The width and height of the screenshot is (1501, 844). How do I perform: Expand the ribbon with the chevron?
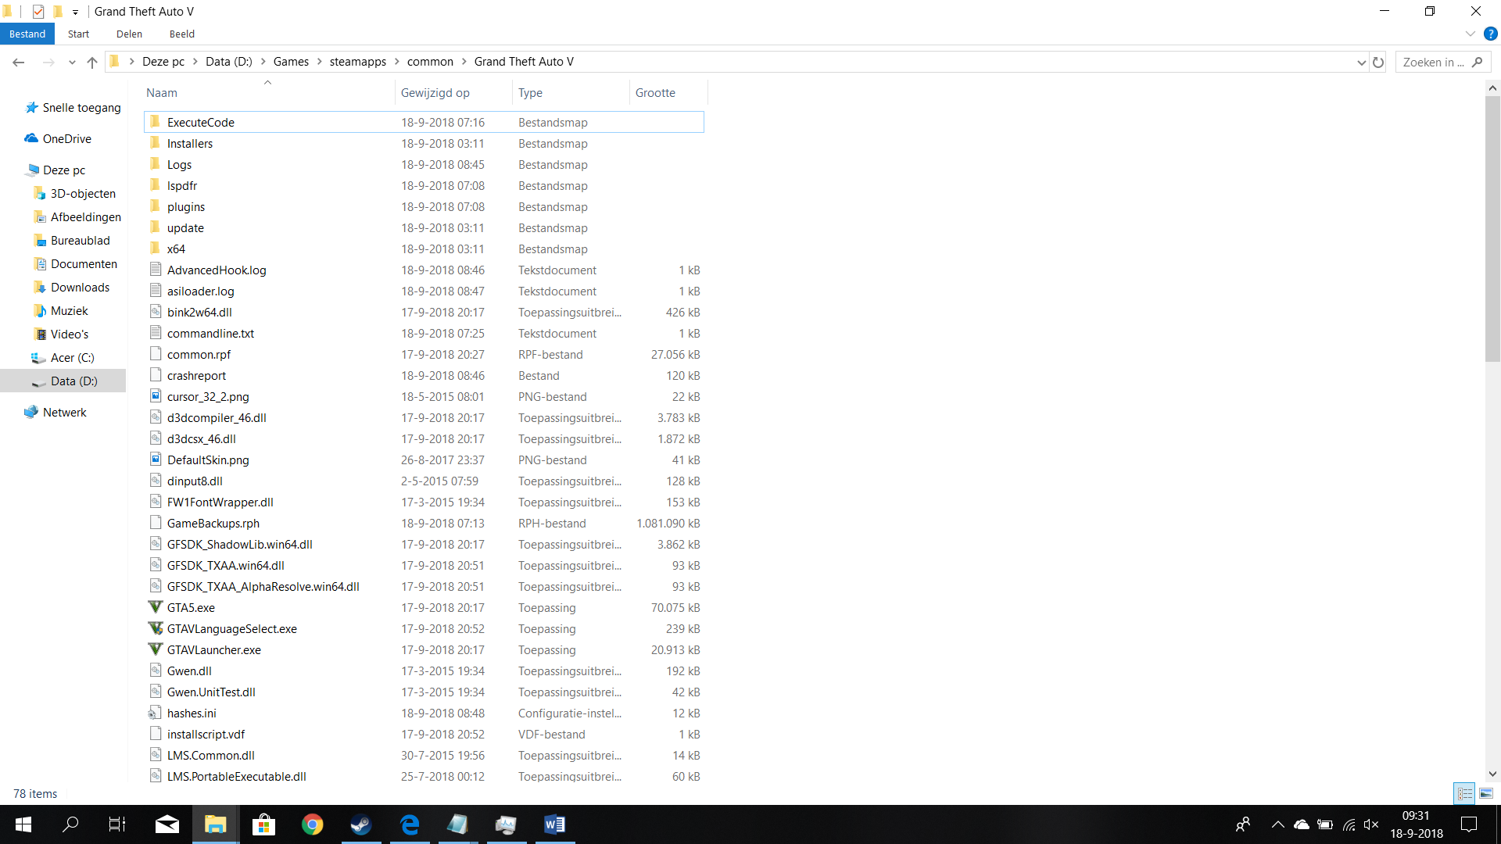[1470, 34]
